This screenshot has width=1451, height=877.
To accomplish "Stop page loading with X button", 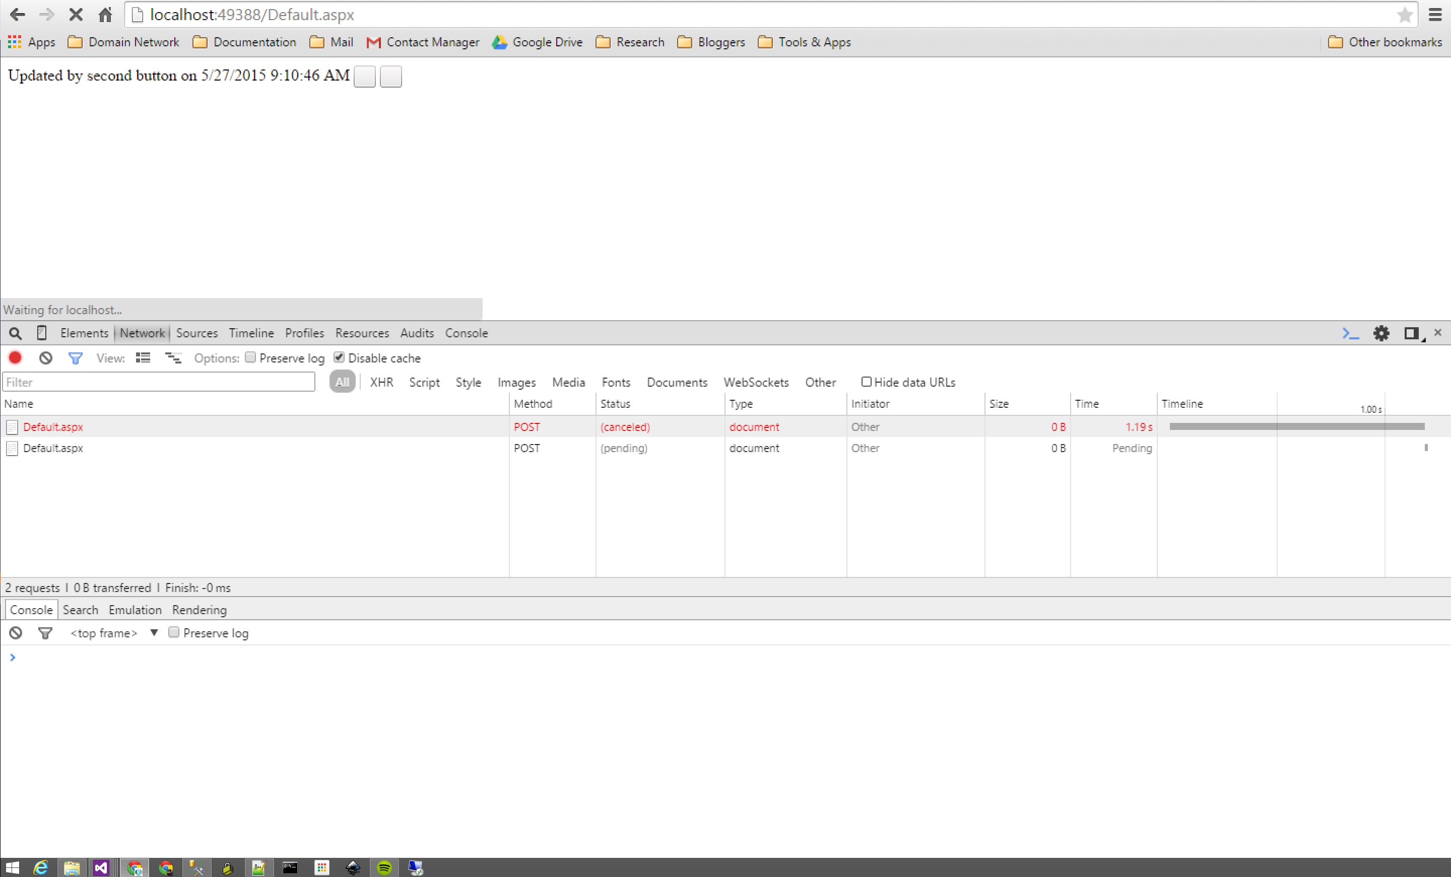I will tap(76, 15).
